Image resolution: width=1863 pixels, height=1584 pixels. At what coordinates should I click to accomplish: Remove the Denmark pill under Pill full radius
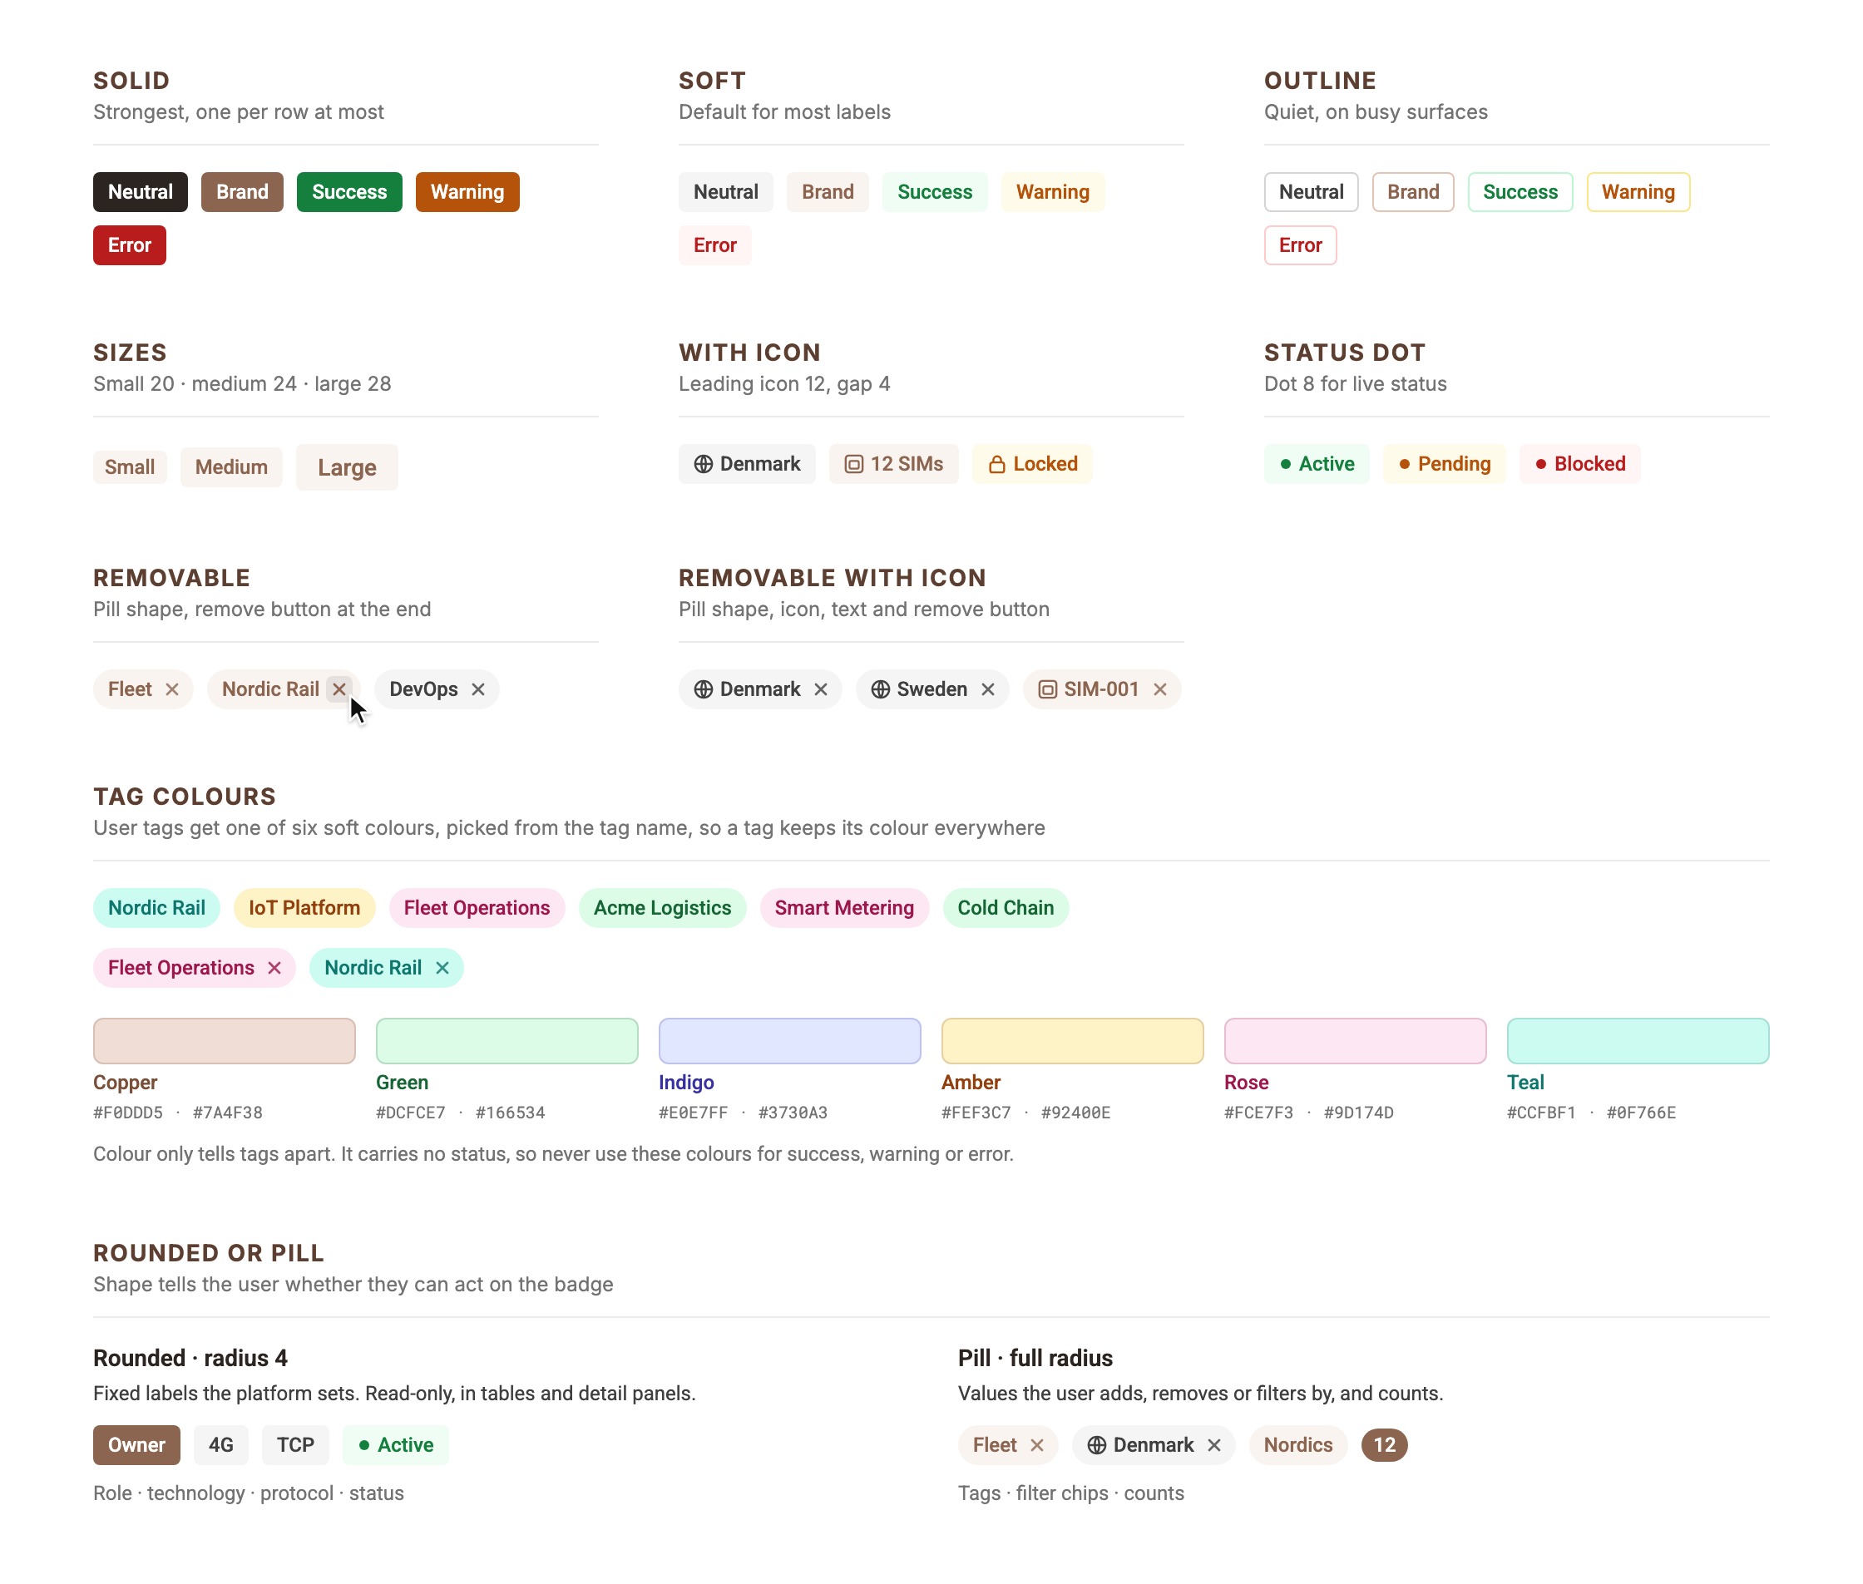pos(1213,1444)
